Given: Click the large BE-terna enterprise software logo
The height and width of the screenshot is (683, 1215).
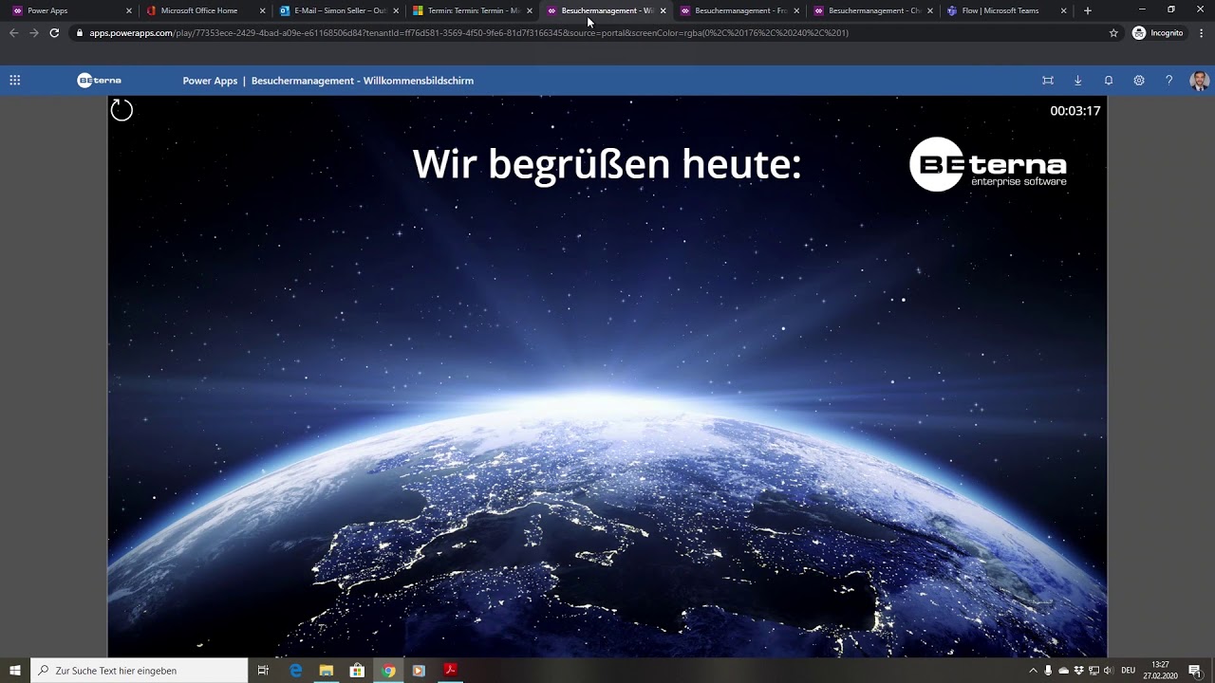Looking at the screenshot, I should click(988, 164).
